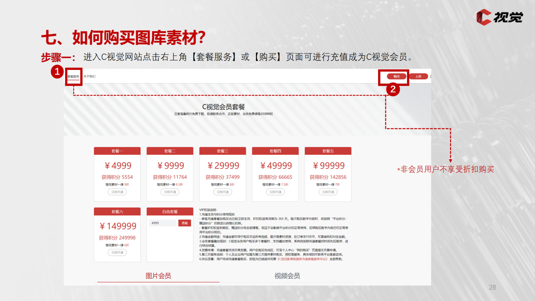Click the red circled number 1 marker
The image size is (535, 301).
coord(57,72)
